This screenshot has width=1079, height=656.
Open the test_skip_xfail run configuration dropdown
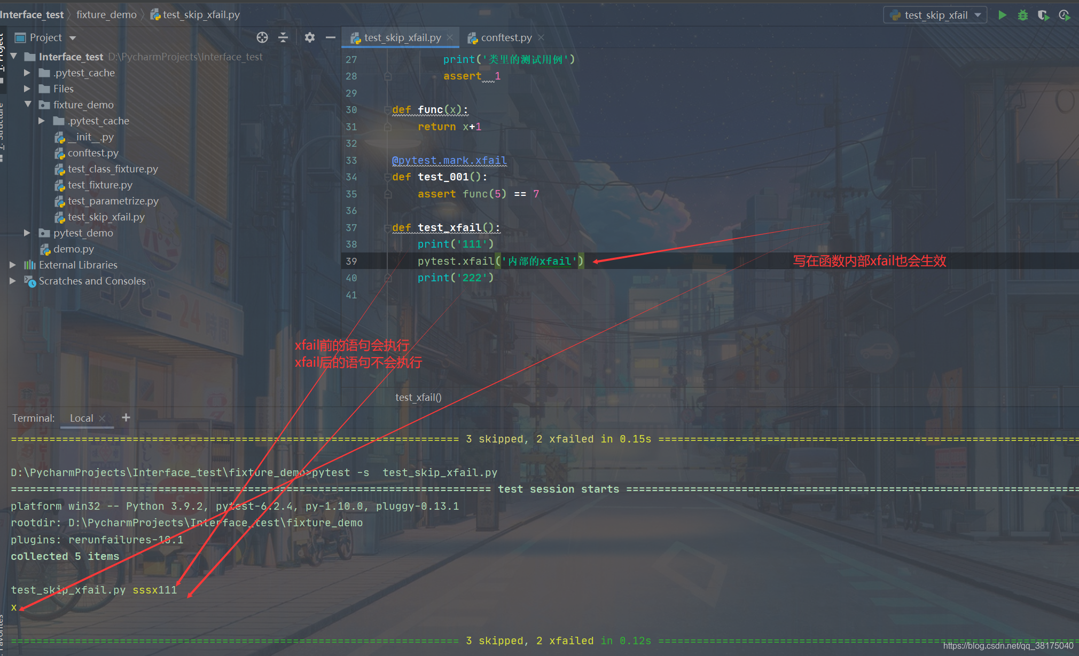(x=935, y=15)
